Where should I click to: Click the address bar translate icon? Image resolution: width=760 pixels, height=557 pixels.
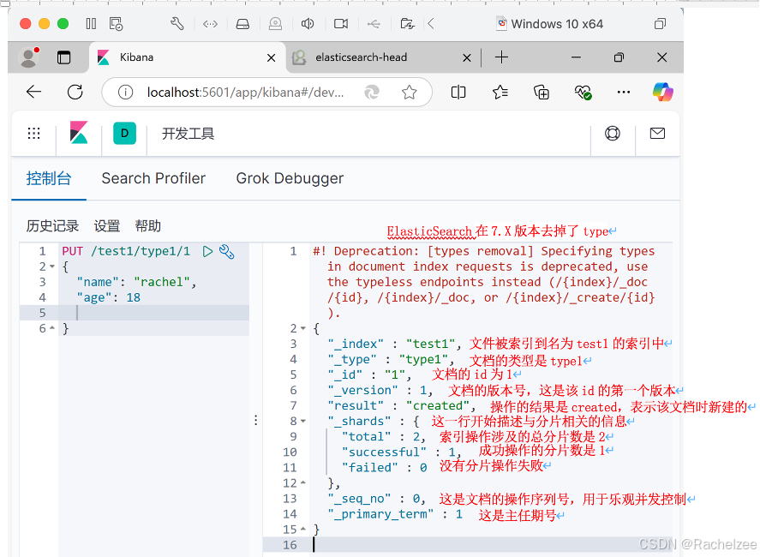[372, 92]
